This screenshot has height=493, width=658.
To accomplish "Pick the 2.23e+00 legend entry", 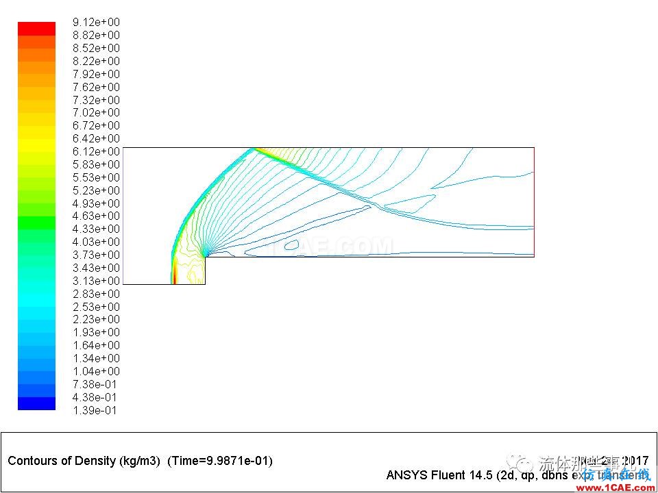I will click(x=96, y=320).
